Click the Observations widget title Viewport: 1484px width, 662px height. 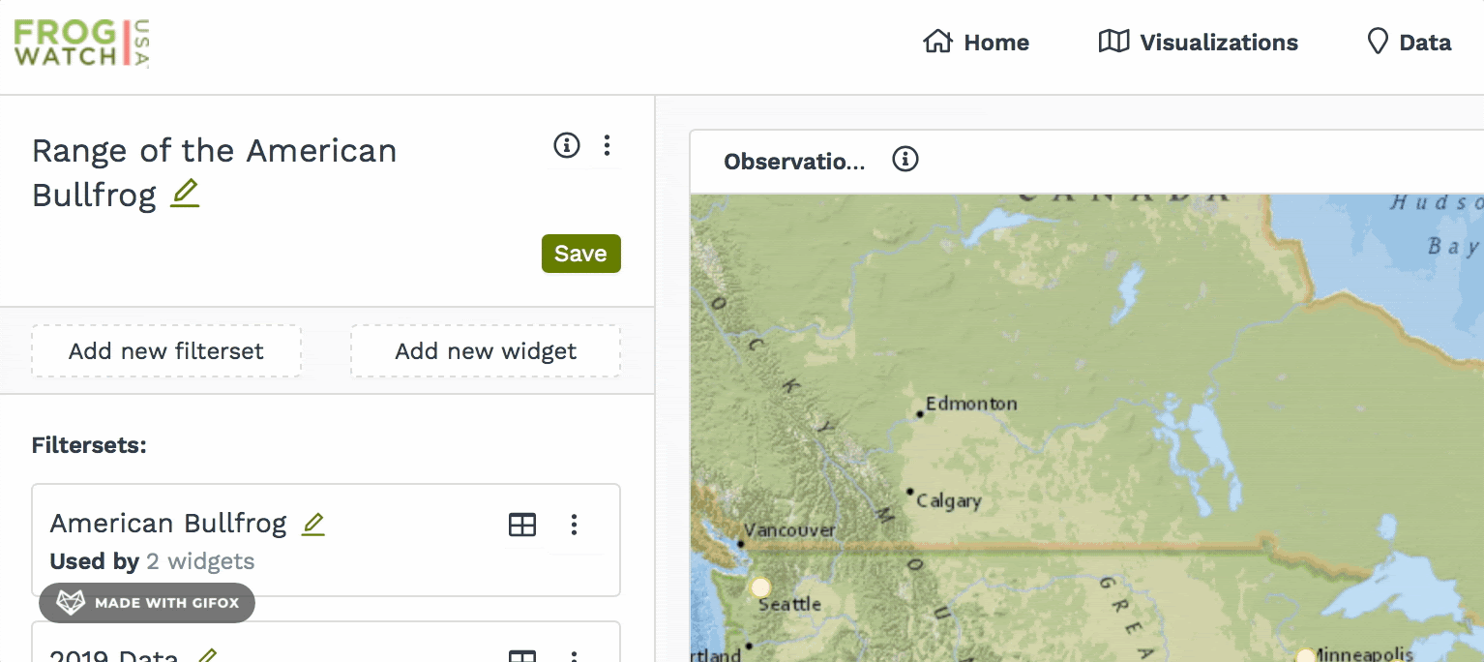794,162
